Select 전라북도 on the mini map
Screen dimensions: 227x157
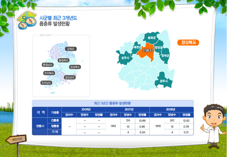pos(49,73)
